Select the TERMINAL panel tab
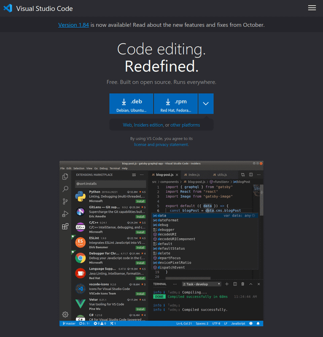This screenshot has width=323, height=337. [160, 284]
